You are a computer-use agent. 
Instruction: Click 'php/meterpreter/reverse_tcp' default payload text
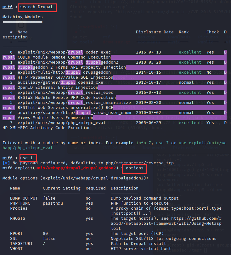tap(140, 163)
